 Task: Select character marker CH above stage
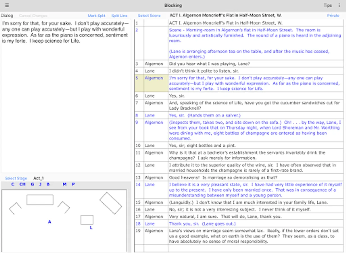point(22,184)
